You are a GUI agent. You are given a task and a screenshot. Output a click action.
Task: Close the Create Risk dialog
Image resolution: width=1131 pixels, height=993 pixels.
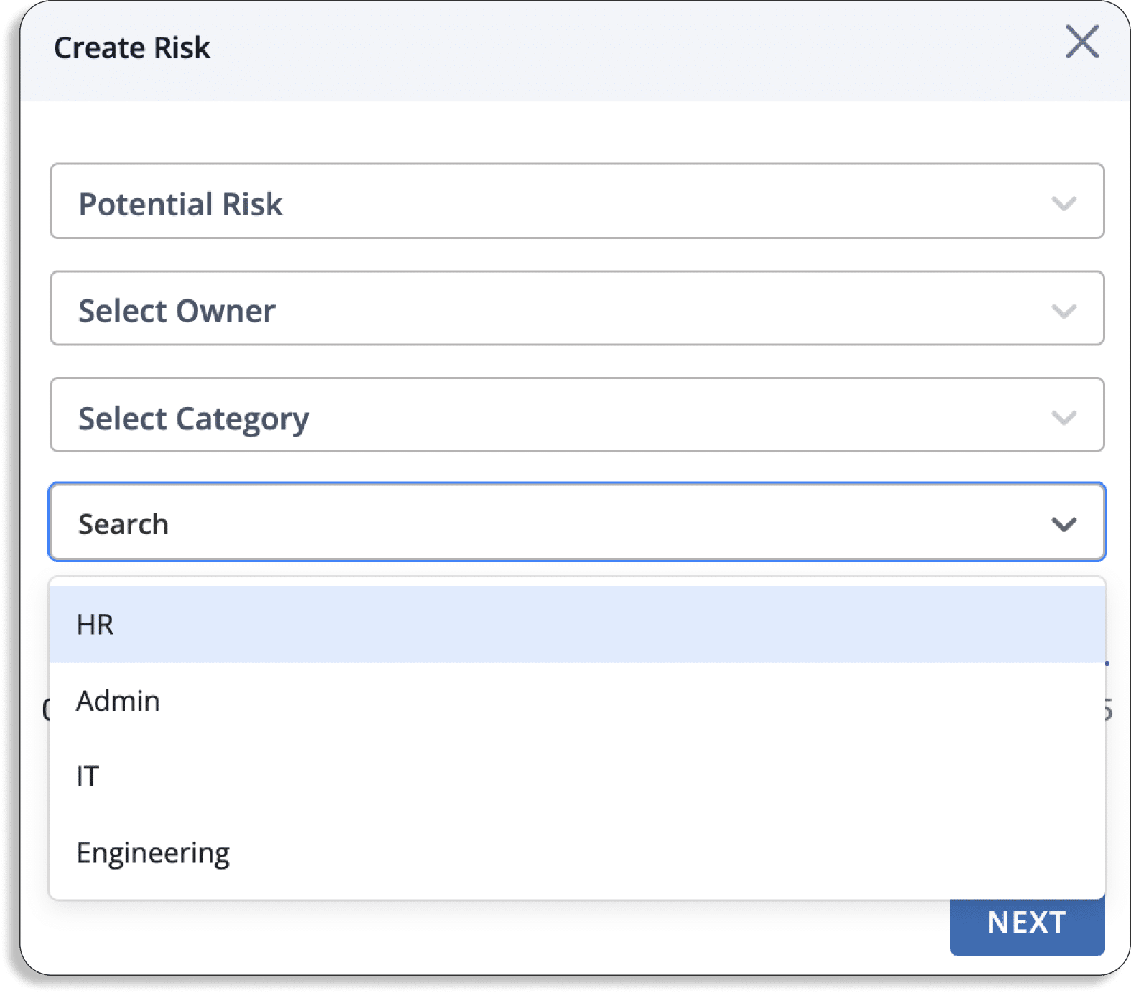click(1081, 42)
